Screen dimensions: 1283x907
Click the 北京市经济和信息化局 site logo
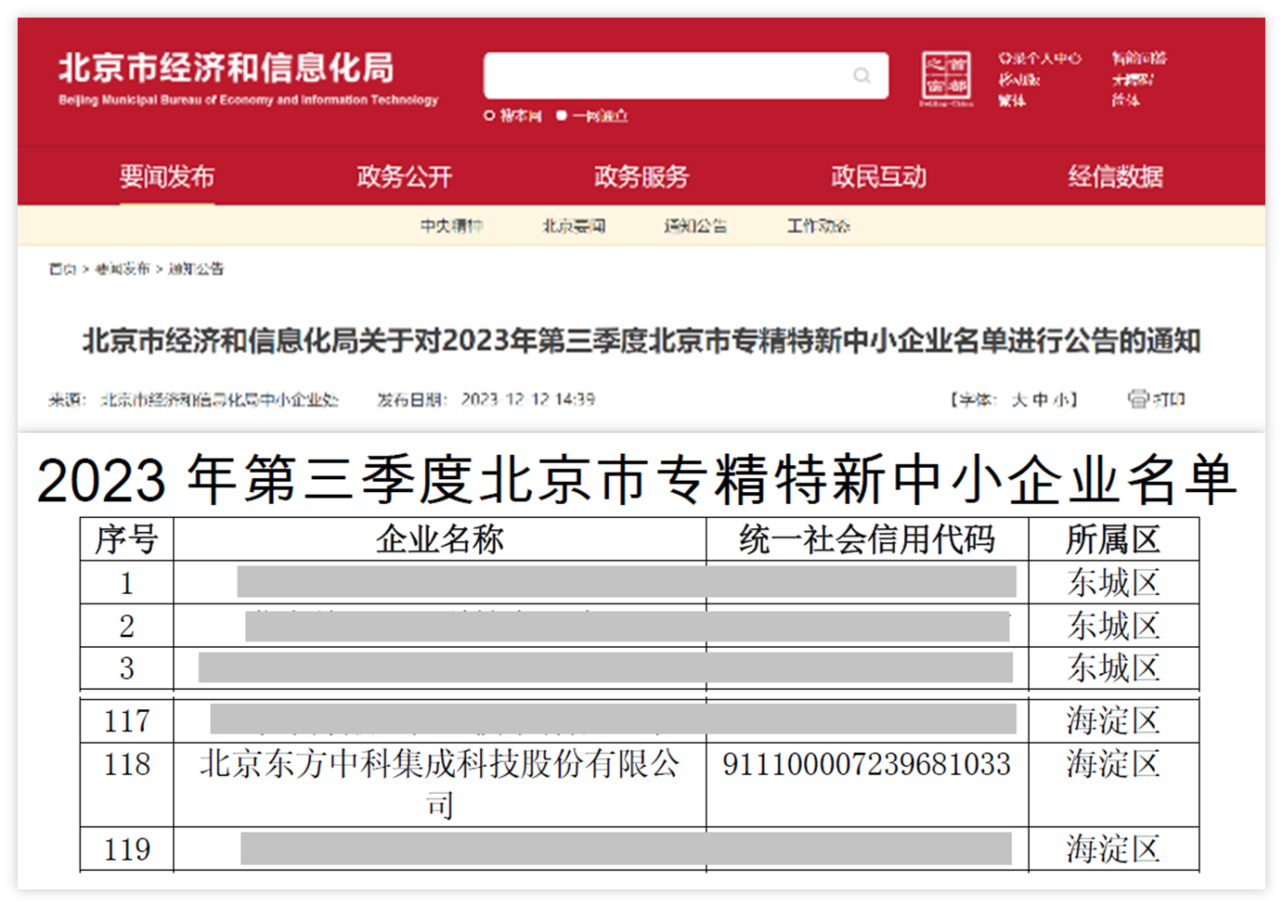(x=227, y=70)
